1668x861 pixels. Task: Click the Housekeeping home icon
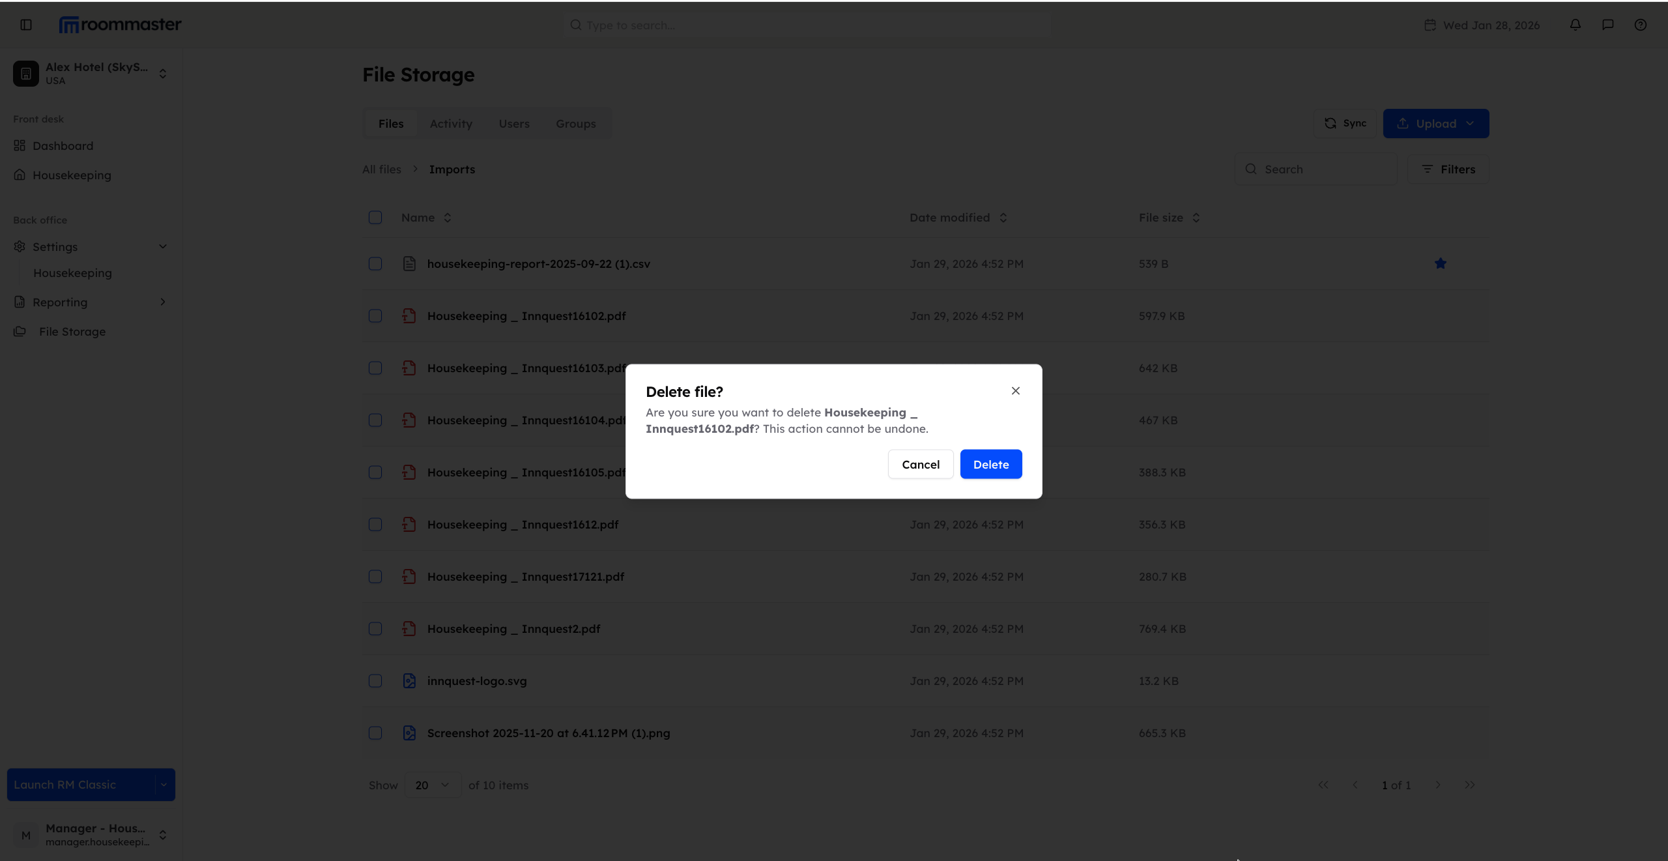tap(19, 175)
